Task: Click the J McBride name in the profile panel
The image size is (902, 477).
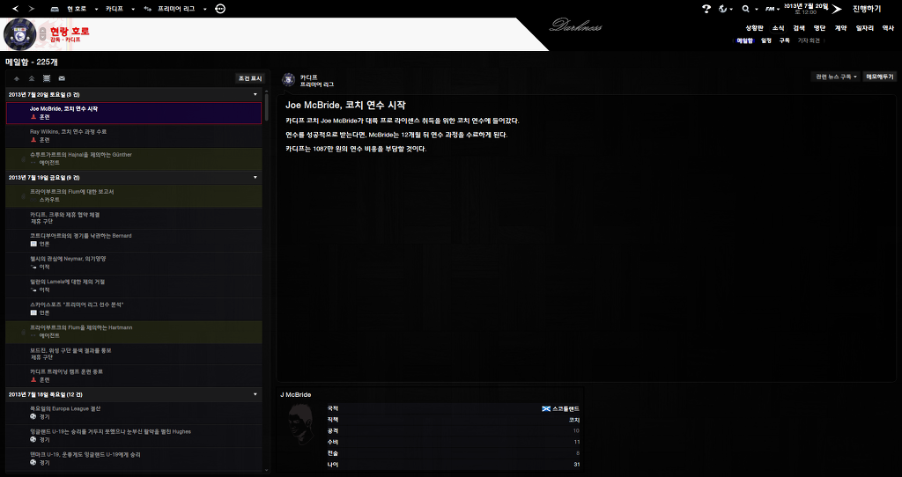Action: (x=296, y=395)
